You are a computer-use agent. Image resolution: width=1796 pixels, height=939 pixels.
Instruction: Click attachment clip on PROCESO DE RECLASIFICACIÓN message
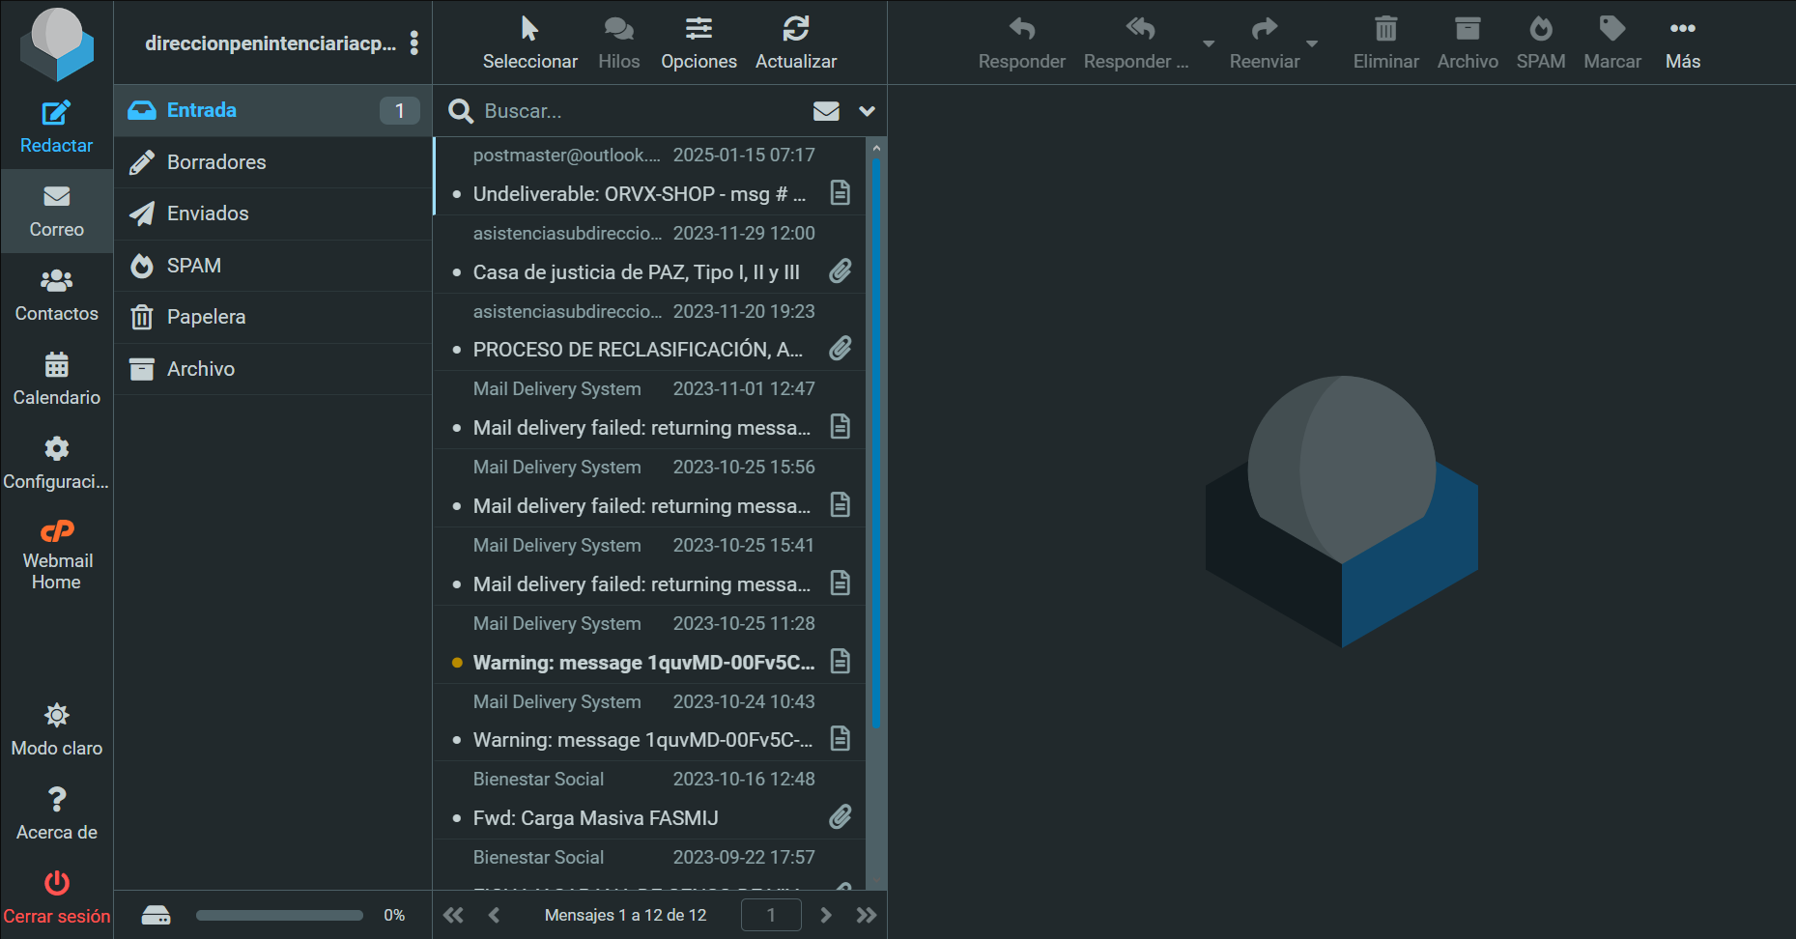[x=841, y=349]
